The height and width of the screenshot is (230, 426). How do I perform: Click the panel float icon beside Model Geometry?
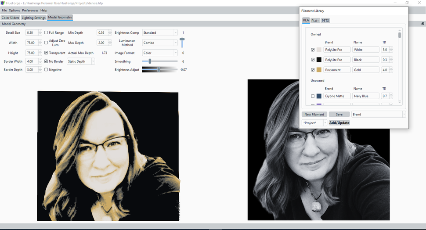(x=423, y=24)
